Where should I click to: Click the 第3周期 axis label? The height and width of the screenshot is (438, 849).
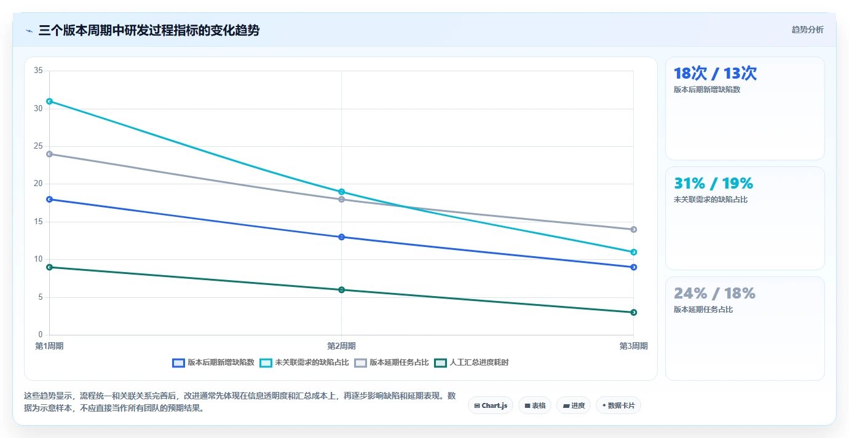[x=633, y=346]
